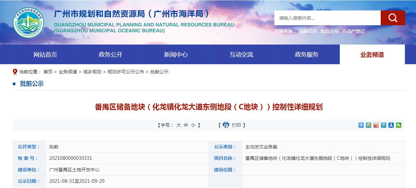The image size is (416, 188).
Task: Click the 打印 print link
Action: coord(236,125)
